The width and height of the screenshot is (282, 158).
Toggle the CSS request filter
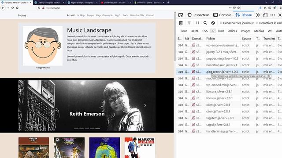coord(205,31)
